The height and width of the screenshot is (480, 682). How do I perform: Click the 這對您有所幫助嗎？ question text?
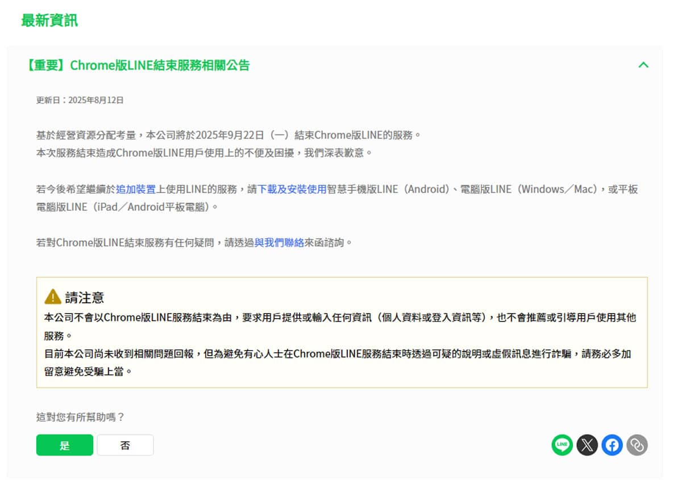click(80, 417)
